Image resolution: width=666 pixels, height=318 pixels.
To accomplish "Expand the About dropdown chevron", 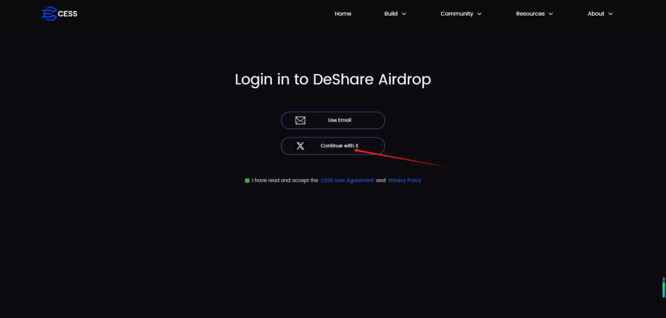I will pyautogui.click(x=610, y=14).
